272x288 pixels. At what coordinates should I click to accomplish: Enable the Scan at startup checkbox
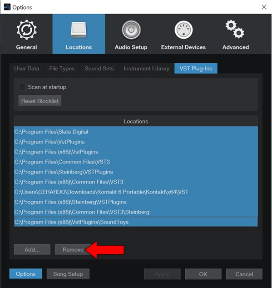pos(22,87)
